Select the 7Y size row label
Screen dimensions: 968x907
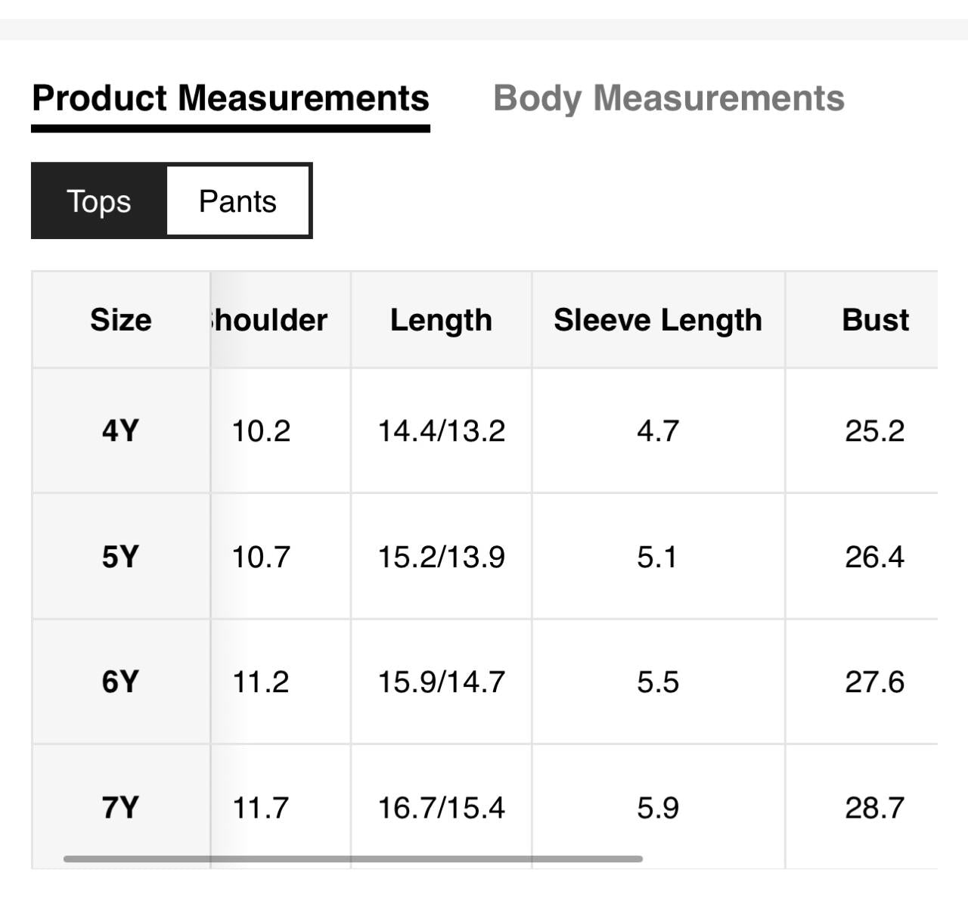(121, 808)
